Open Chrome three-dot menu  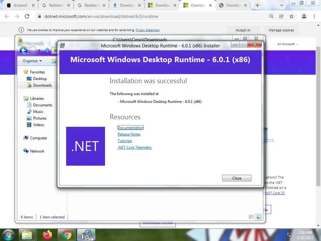314,16
